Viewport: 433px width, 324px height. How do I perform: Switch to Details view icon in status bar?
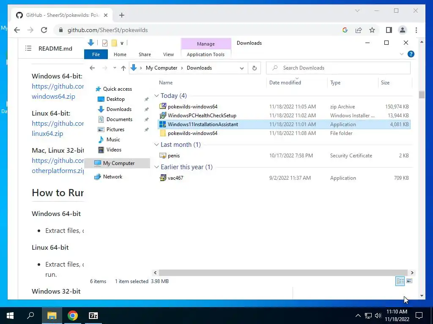tap(400, 281)
